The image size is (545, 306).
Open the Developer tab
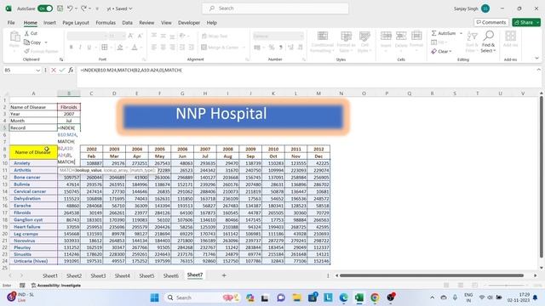(189, 23)
